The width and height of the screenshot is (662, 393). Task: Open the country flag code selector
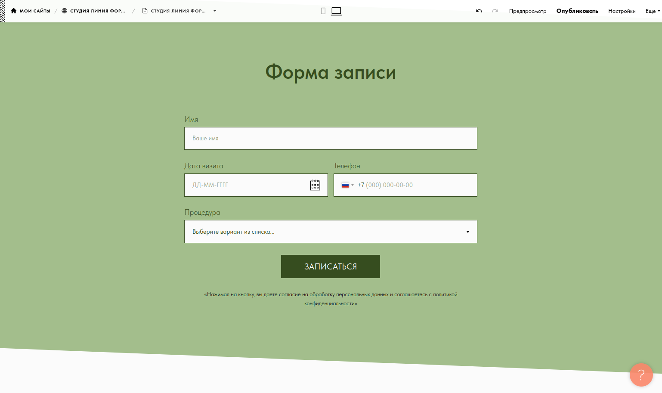click(347, 185)
